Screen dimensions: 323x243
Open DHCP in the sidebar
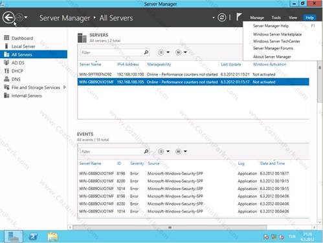17,71
